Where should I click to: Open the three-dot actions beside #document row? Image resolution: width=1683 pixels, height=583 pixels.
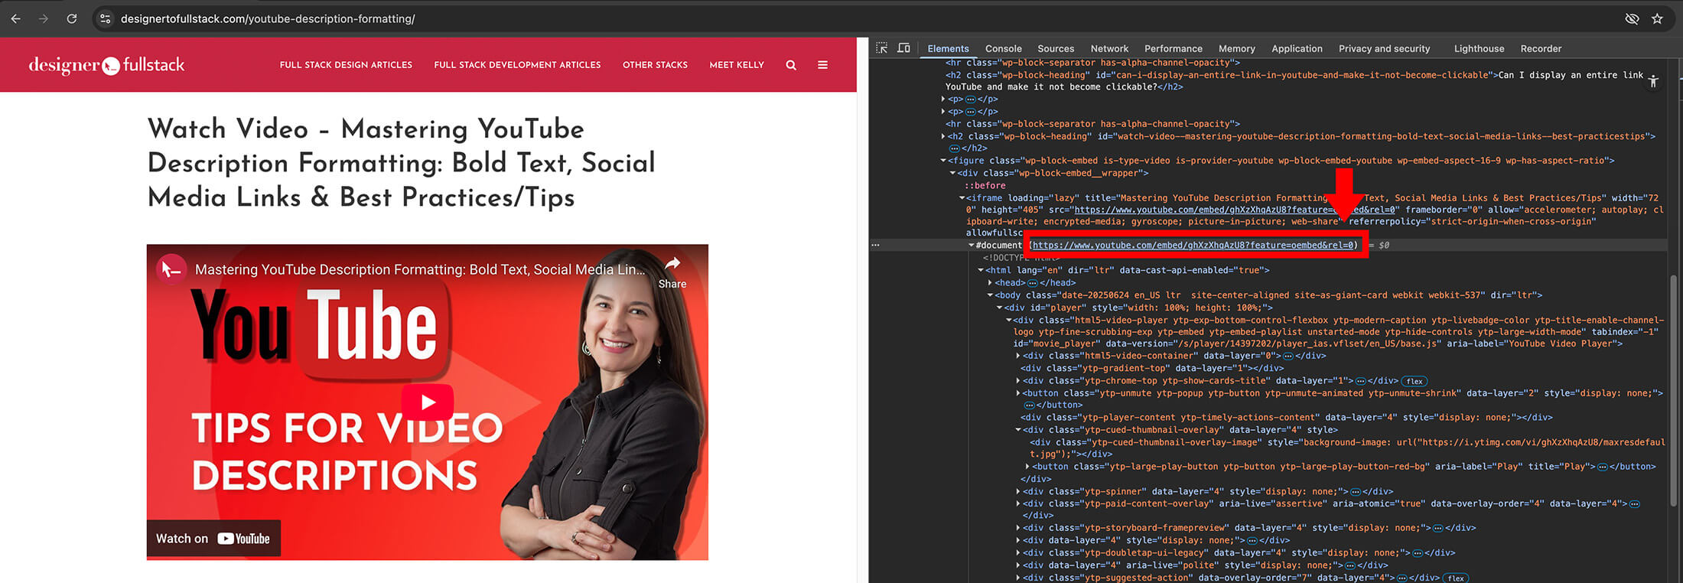[x=875, y=246]
